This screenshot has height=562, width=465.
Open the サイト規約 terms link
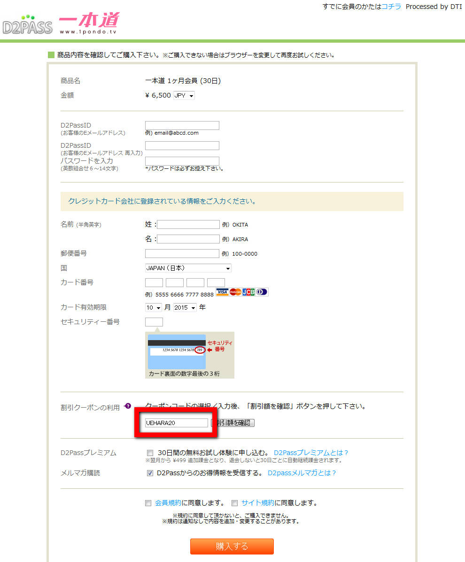257,503
